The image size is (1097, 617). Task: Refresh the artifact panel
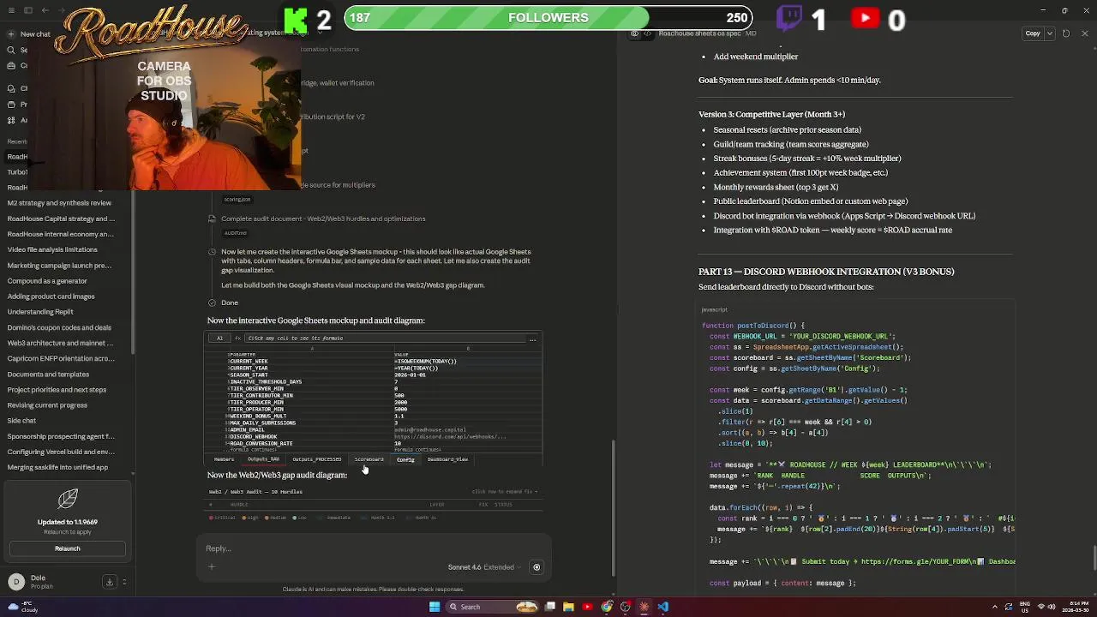pyautogui.click(x=1066, y=33)
